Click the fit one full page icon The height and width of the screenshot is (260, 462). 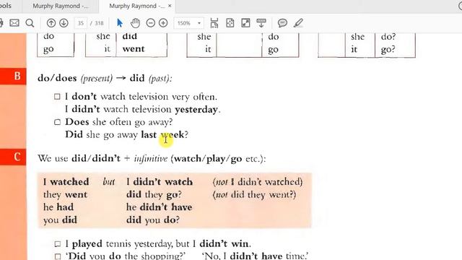230,22
